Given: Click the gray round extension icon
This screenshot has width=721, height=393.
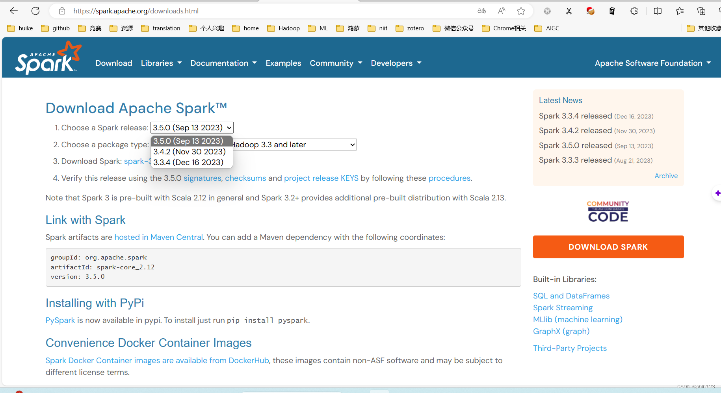Looking at the screenshot, I should tap(547, 11).
